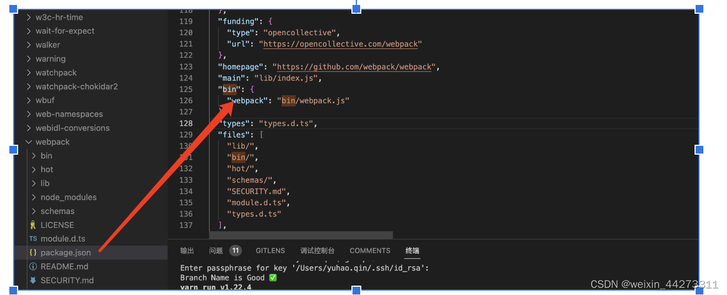This screenshot has height=295, width=727.
Task: Expand the watchpack-chokidar2 folder
Action: point(76,86)
